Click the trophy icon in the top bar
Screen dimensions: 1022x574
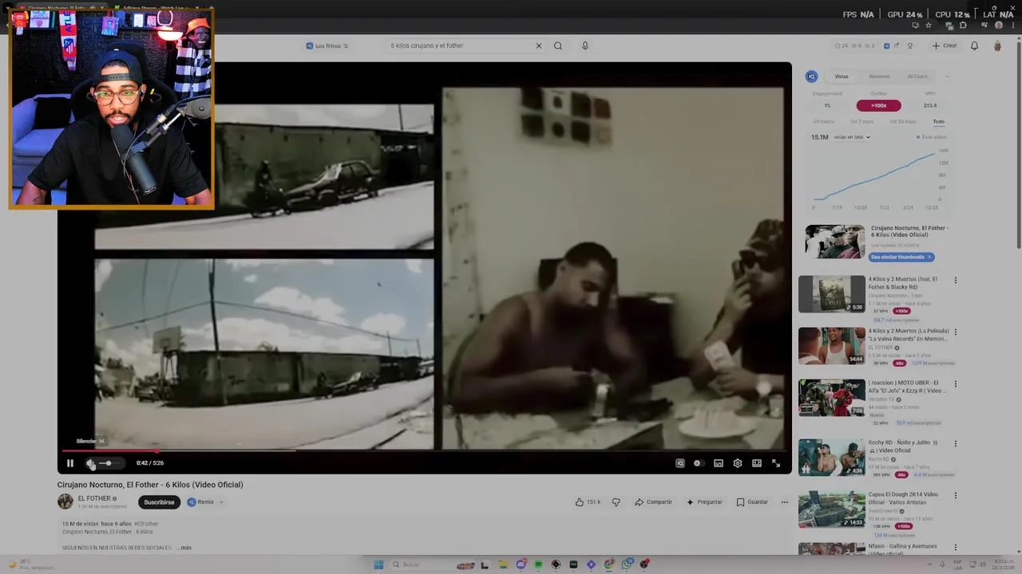910,45
